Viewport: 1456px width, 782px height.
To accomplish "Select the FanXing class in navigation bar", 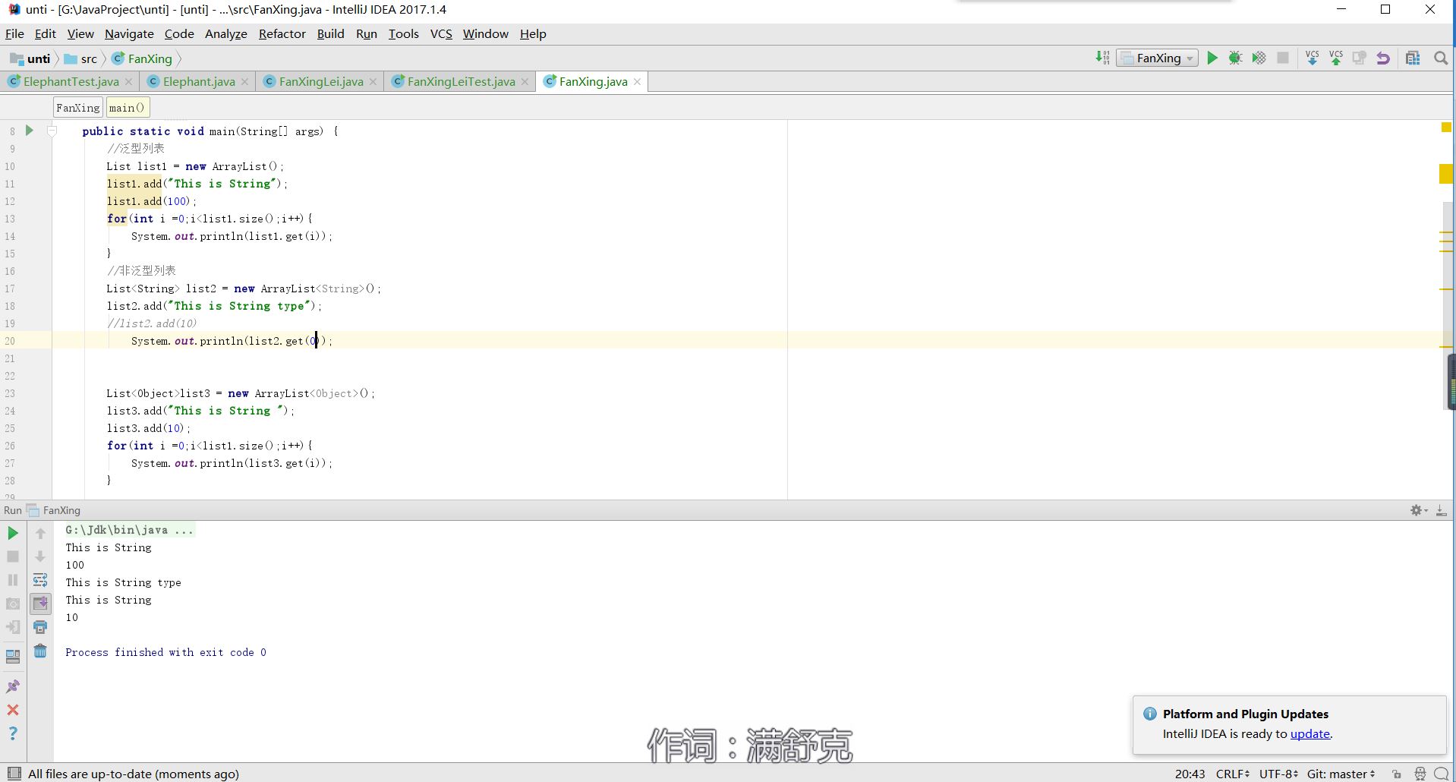I will 143,59.
